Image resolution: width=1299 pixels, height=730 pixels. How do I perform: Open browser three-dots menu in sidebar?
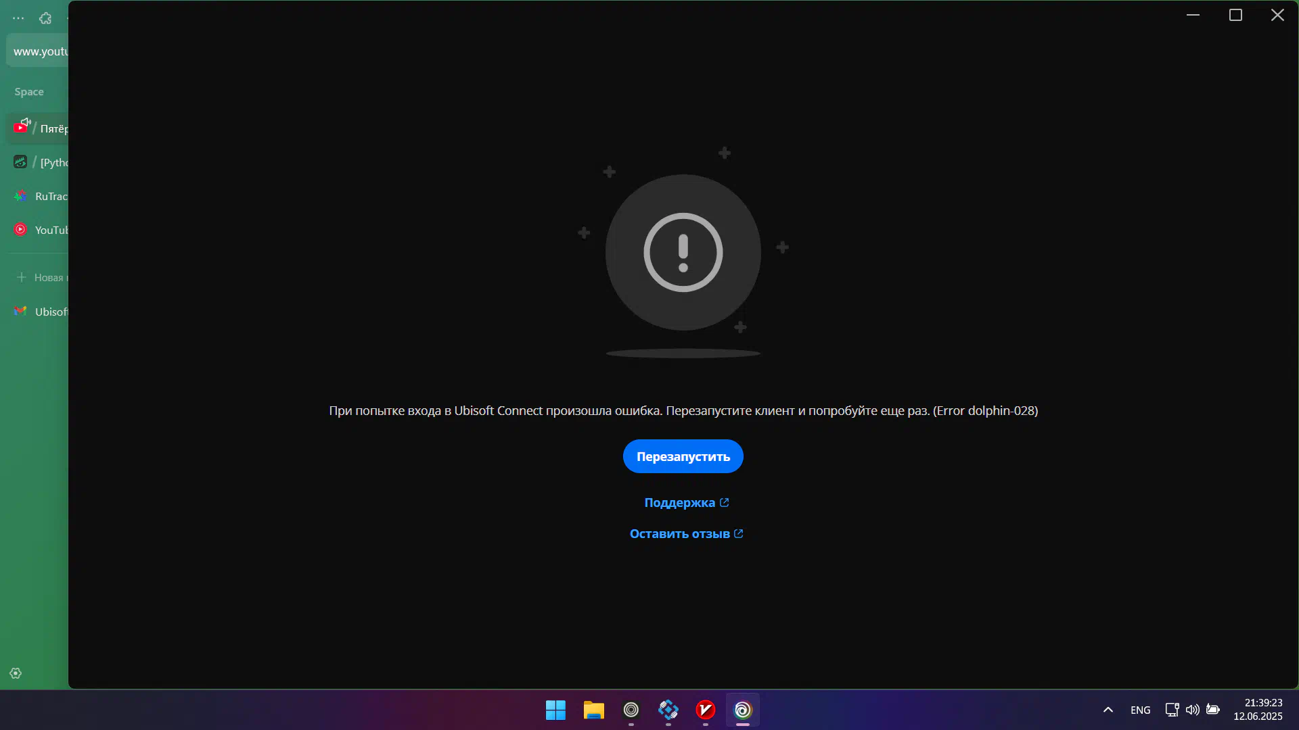pos(18,18)
